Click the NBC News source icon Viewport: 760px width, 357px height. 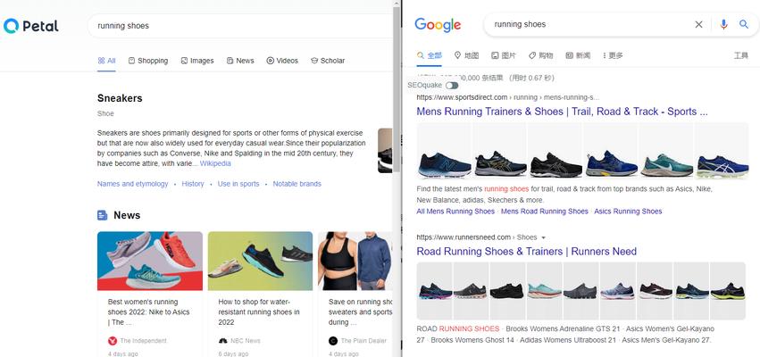pos(223,341)
